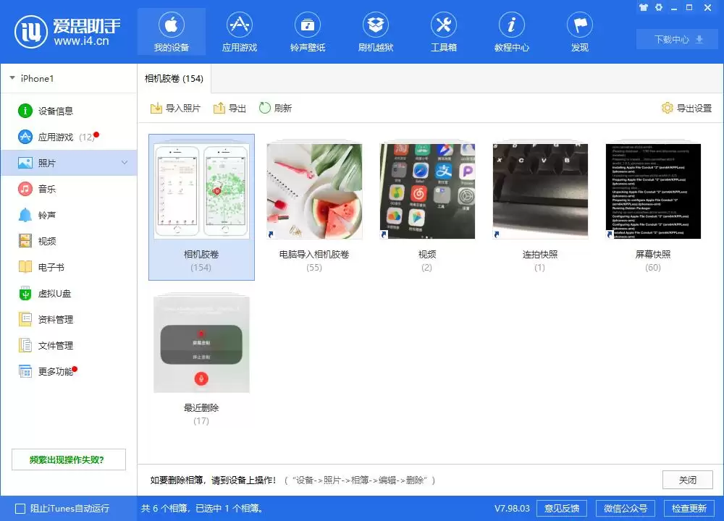Viewport: 724px width, 521px height.
Task: Click 刷新 to refresh albums
Action: pyautogui.click(x=275, y=108)
